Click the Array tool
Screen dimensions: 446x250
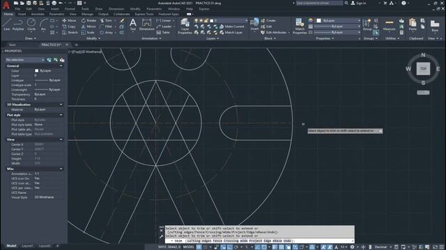(107, 33)
